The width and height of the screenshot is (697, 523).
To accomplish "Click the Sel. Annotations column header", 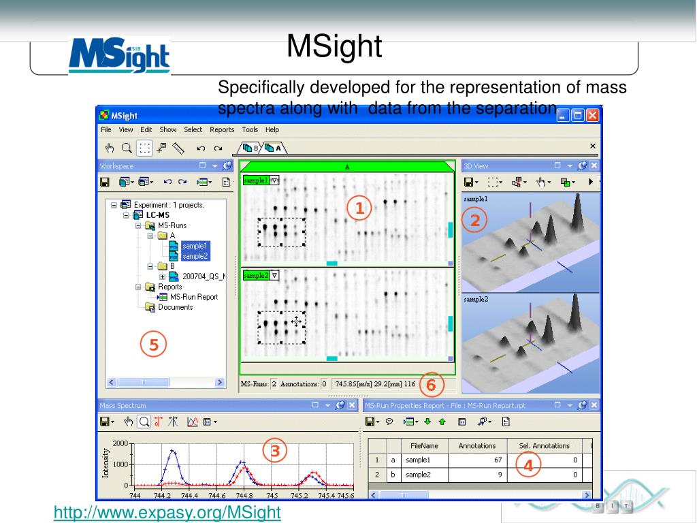I will 544,445.
